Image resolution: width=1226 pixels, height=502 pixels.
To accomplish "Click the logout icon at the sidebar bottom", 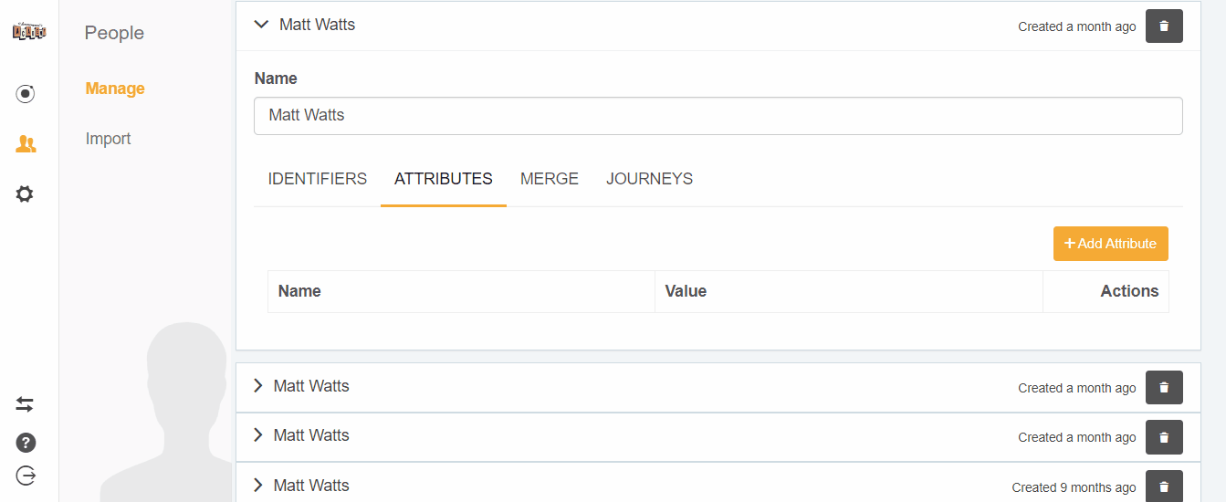I will [x=26, y=476].
